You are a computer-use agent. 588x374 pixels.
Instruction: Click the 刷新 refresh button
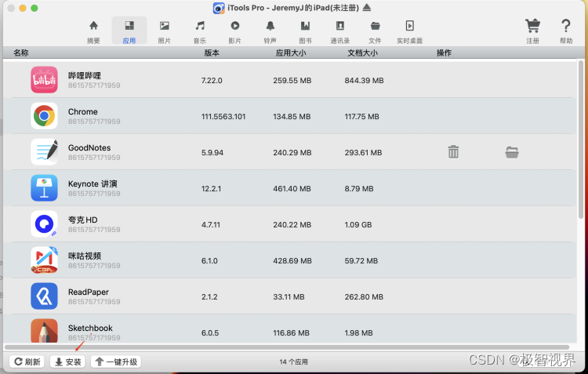(27, 361)
